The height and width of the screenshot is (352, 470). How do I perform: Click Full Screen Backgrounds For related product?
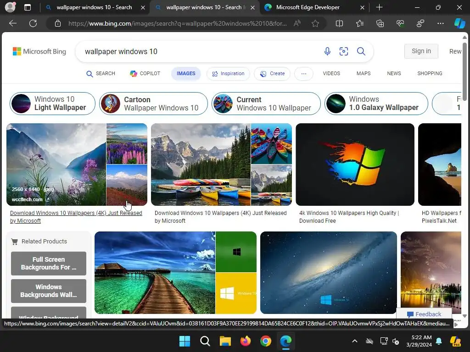pyautogui.click(x=49, y=264)
